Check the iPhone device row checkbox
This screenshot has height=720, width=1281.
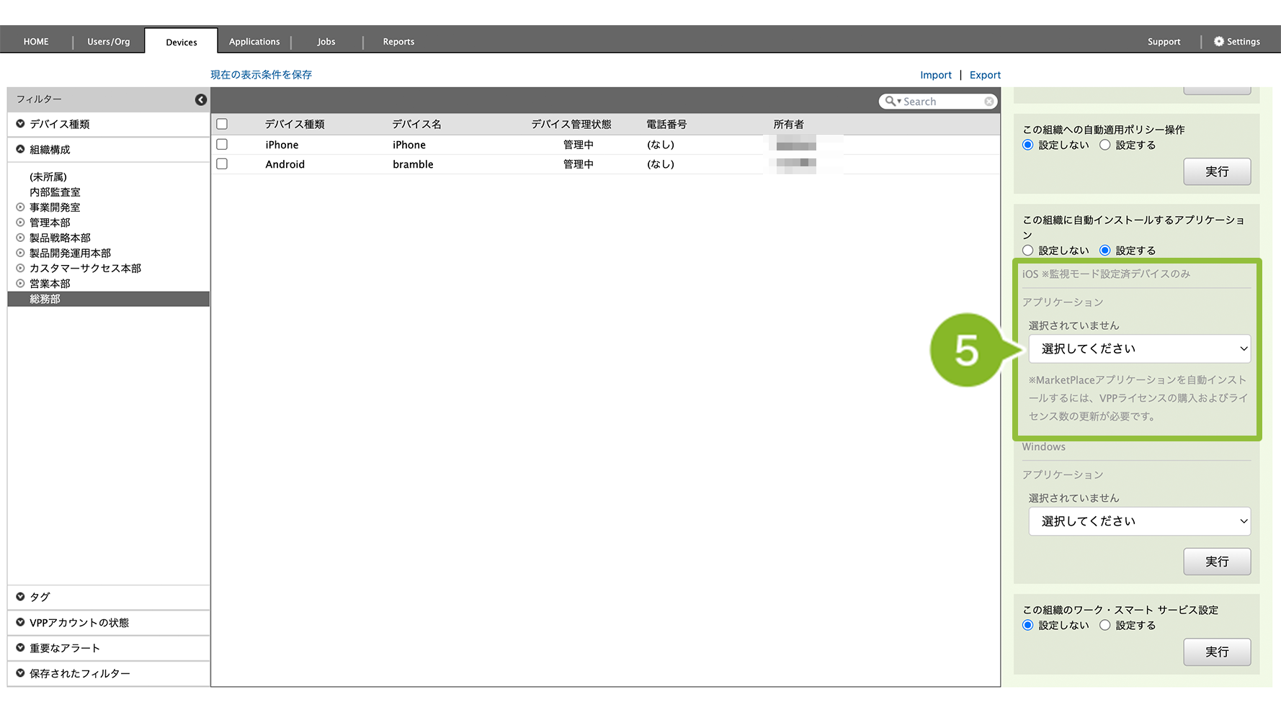click(222, 145)
